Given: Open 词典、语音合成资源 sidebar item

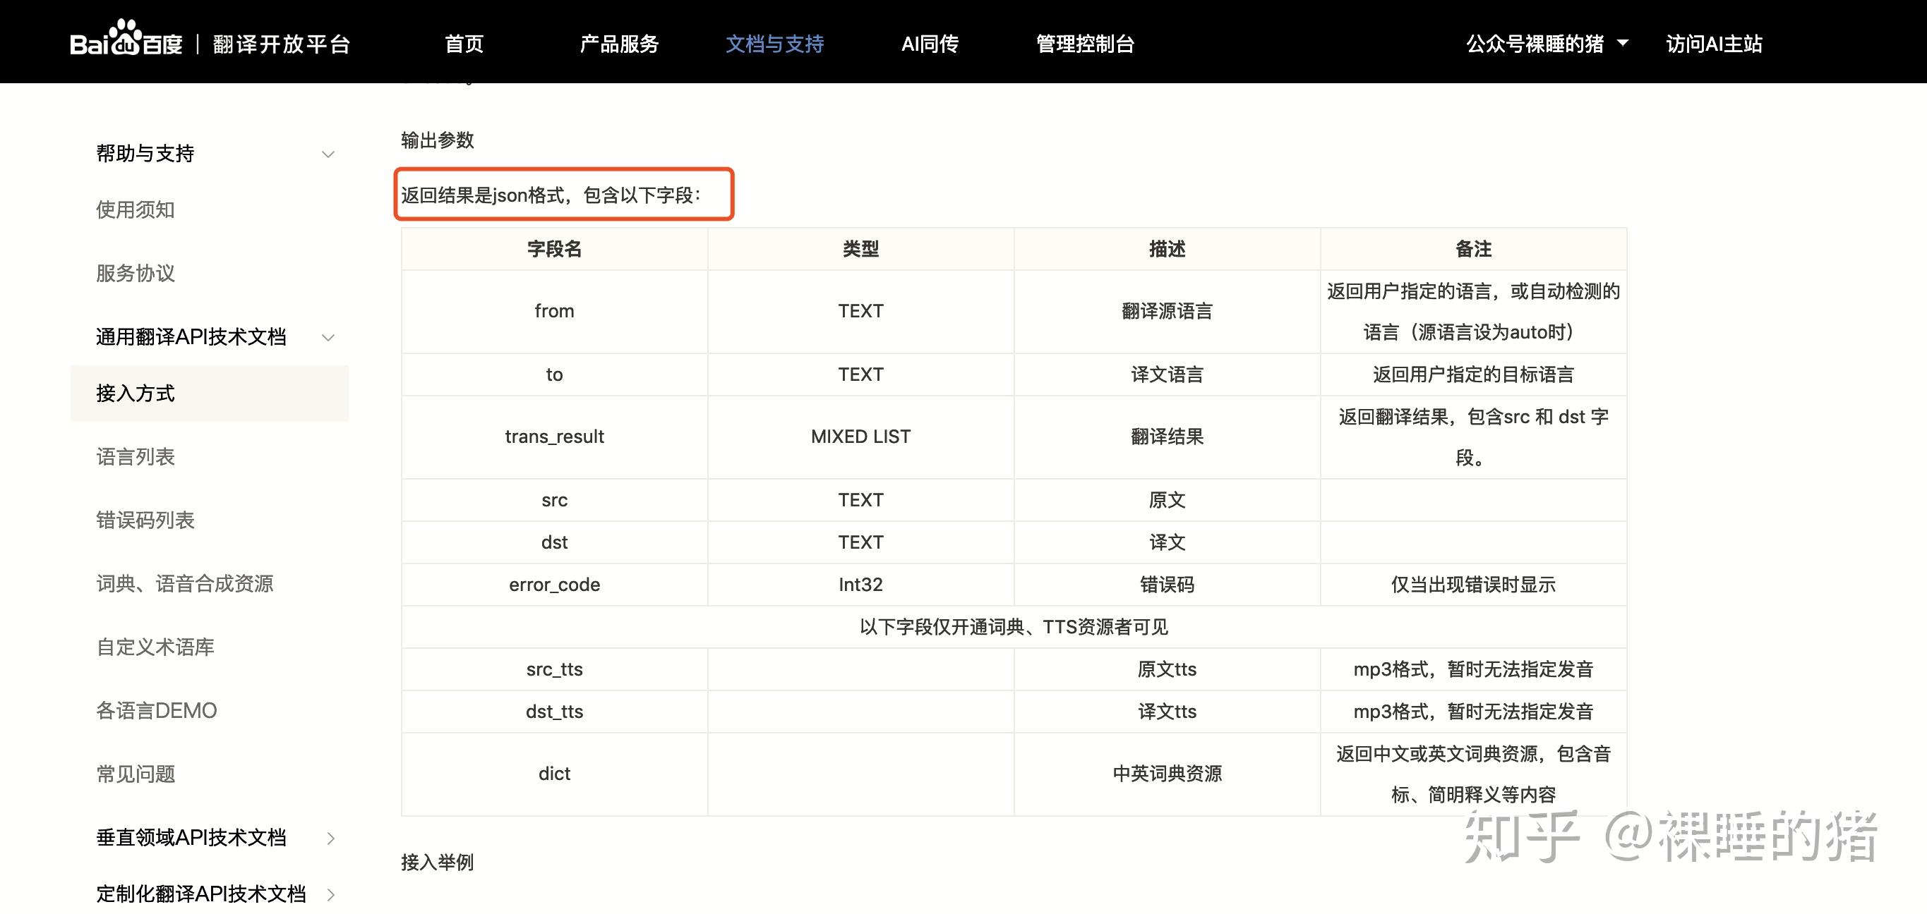Looking at the screenshot, I should (185, 584).
